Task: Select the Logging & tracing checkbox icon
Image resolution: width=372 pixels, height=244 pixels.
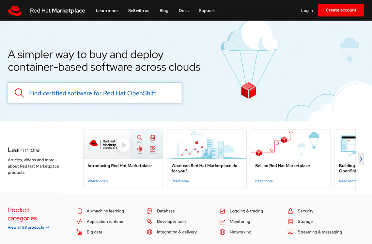Action: coord(222,211)
